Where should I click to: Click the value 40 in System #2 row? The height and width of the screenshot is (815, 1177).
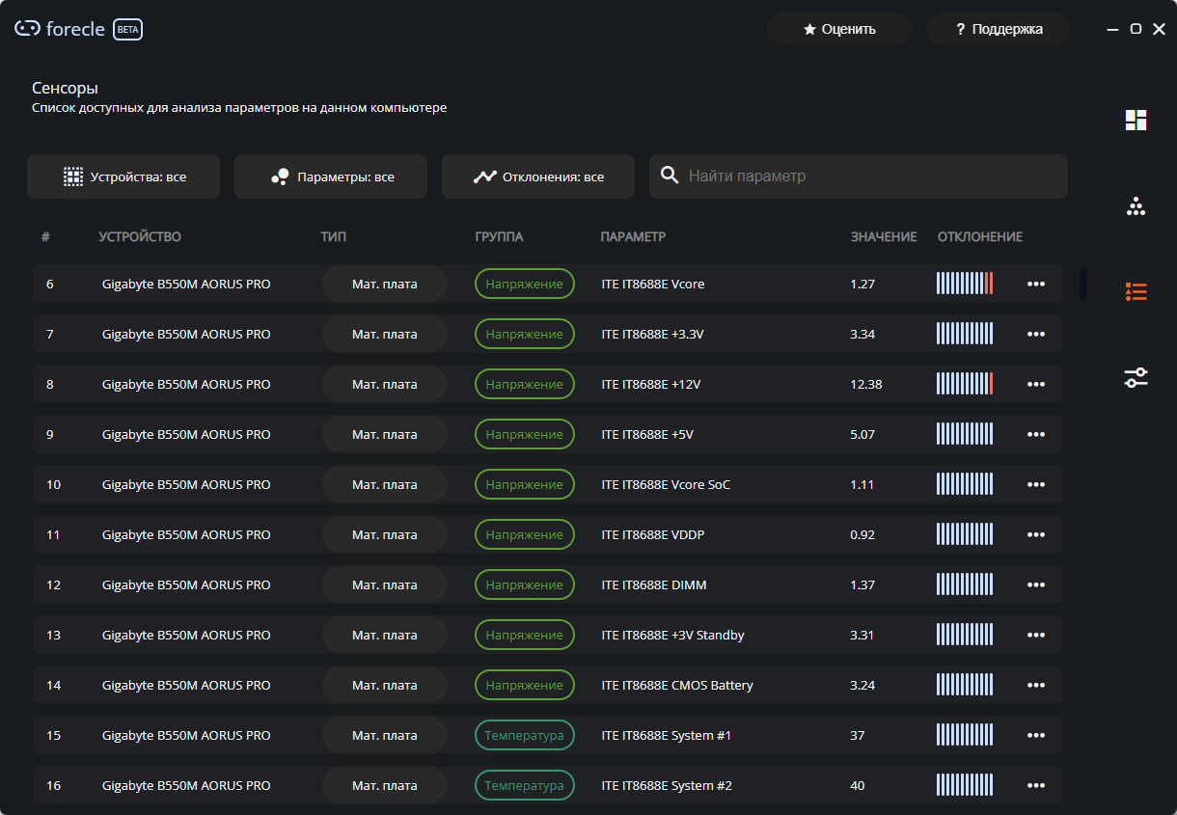point(858,785)
